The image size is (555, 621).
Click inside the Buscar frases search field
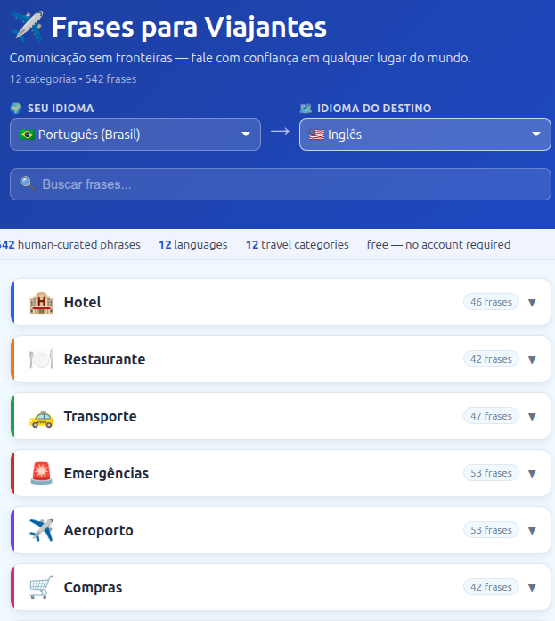point(281,184)
